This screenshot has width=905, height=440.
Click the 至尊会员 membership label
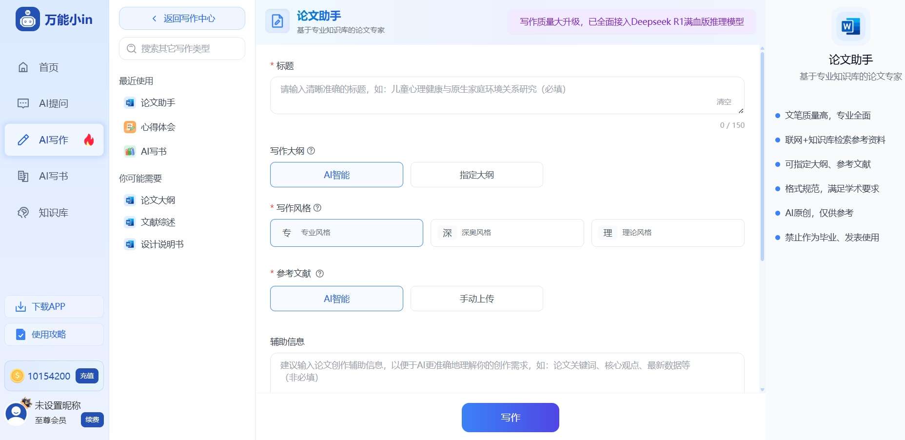click(50, 420)
